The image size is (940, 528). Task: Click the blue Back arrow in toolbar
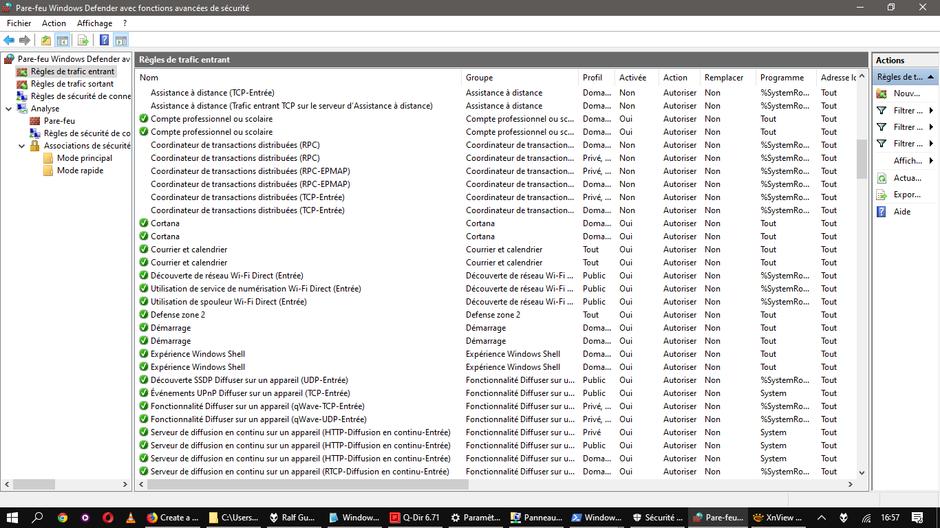pyautogui.click(x=9, y=40)
